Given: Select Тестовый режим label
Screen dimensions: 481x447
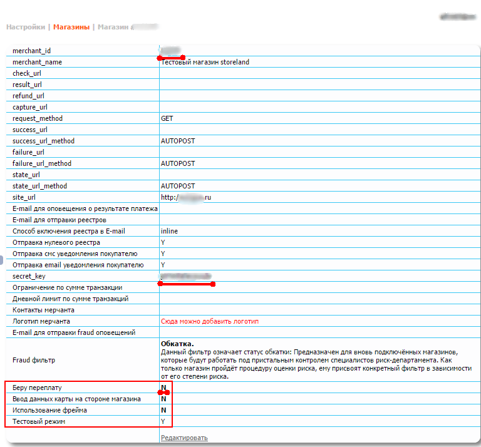Looking at the screenshot, I should [x=39, y=422].
